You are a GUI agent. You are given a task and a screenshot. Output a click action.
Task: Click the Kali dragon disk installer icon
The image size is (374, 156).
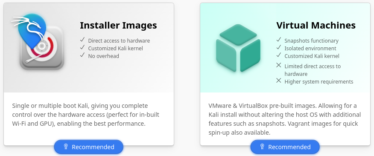click(x=38, y=42)
